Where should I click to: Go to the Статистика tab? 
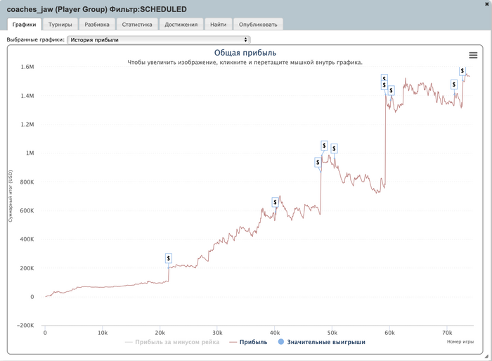tap(136, 25)
